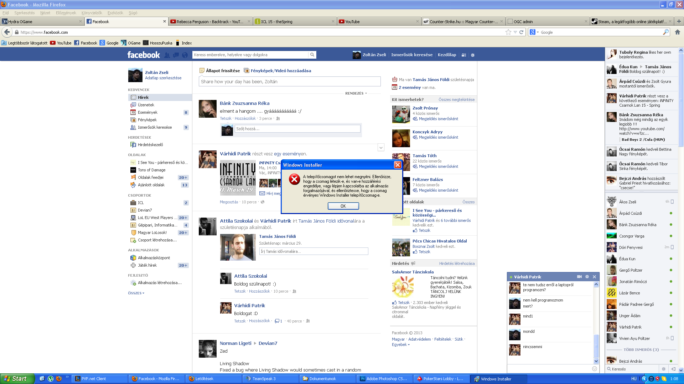Switch to the Steam browser tab

[x=632, y=21]
